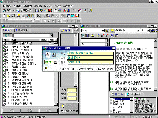
Task: Click the Bible text vertical scrollbar thumb
Action: 155,44
